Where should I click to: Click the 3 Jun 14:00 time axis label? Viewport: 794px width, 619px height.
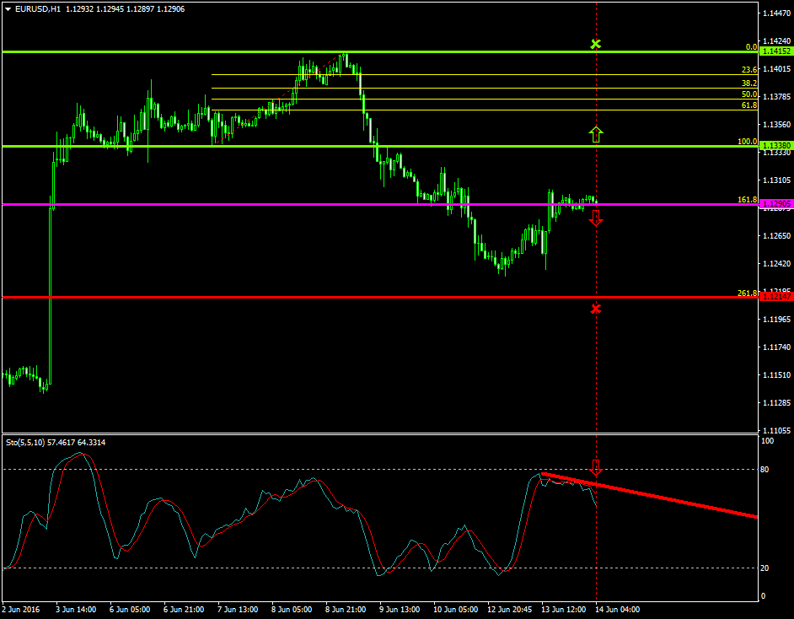click(x=76, y=608)
